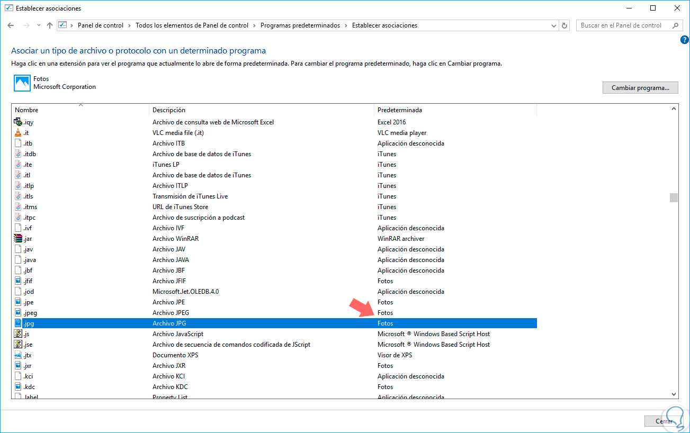The width and height of the screenshot is (690, 433).
Task: Click the iTunes icon beside .itpc
Action: pyautogui.click(x=18, y=217)
